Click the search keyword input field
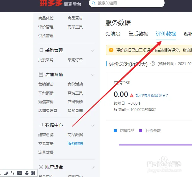The image size is (192, 177). click(x=129, y=3)
